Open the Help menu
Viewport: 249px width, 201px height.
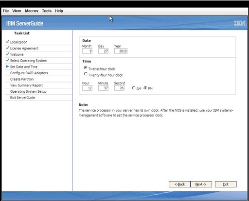point(59,11)
